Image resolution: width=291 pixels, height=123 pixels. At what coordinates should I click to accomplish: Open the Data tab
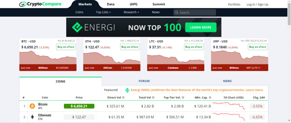111,4
